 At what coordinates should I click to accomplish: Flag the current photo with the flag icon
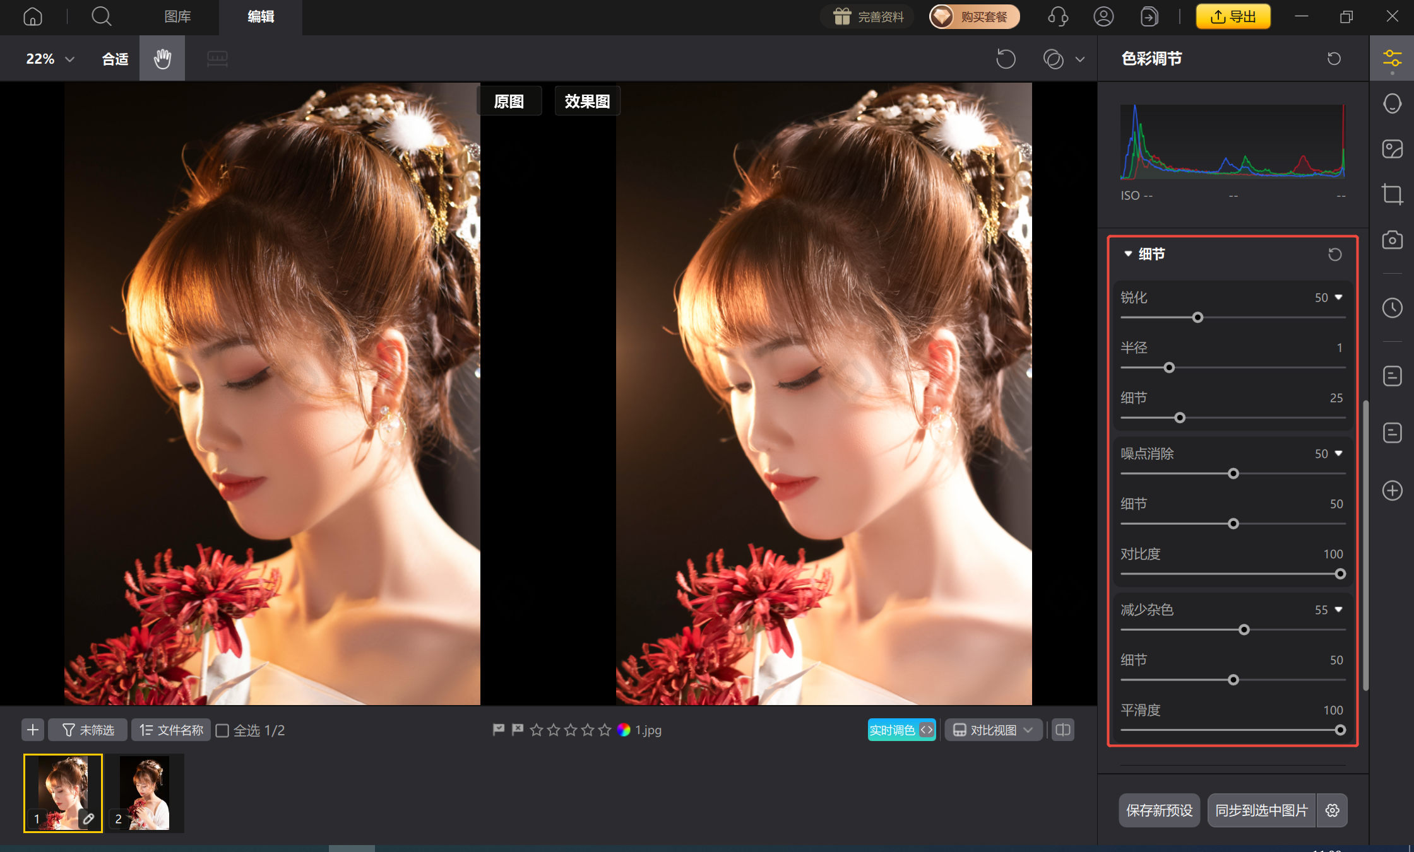[x=498, y=729]
